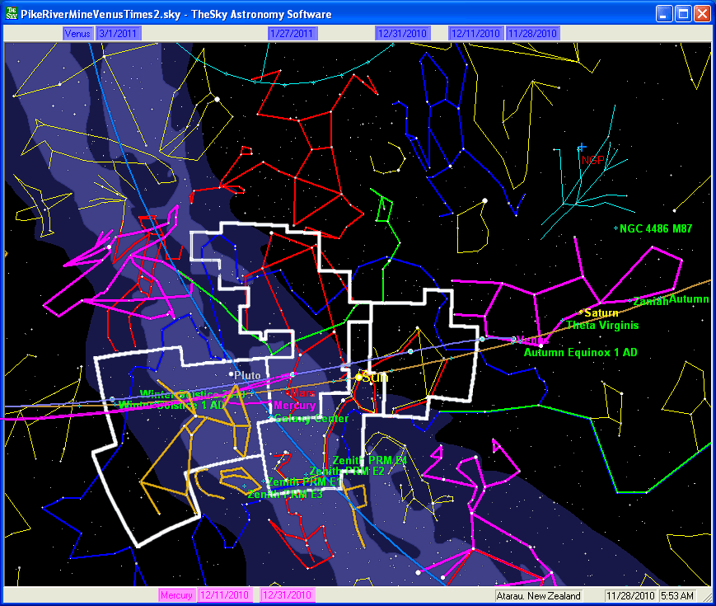Click TheSky application icon in title bar
716x606 pixels.
click(x=11, y=14)
